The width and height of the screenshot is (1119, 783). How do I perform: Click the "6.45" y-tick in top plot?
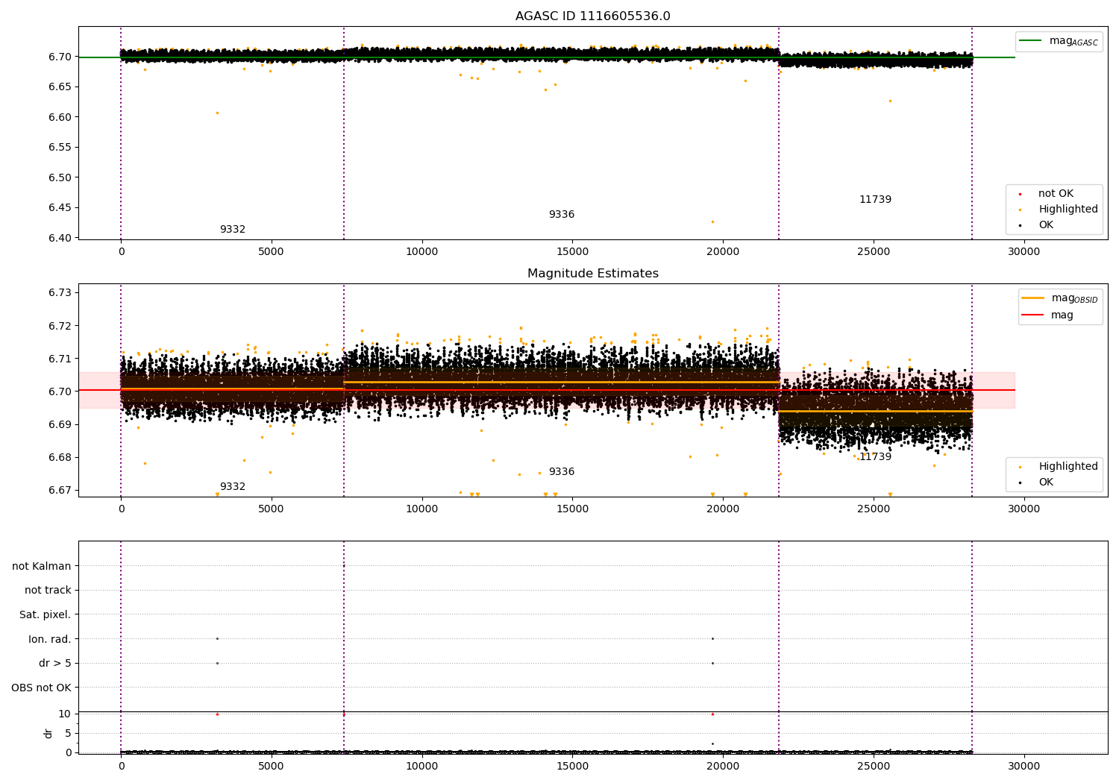click(x=60, y=208)
